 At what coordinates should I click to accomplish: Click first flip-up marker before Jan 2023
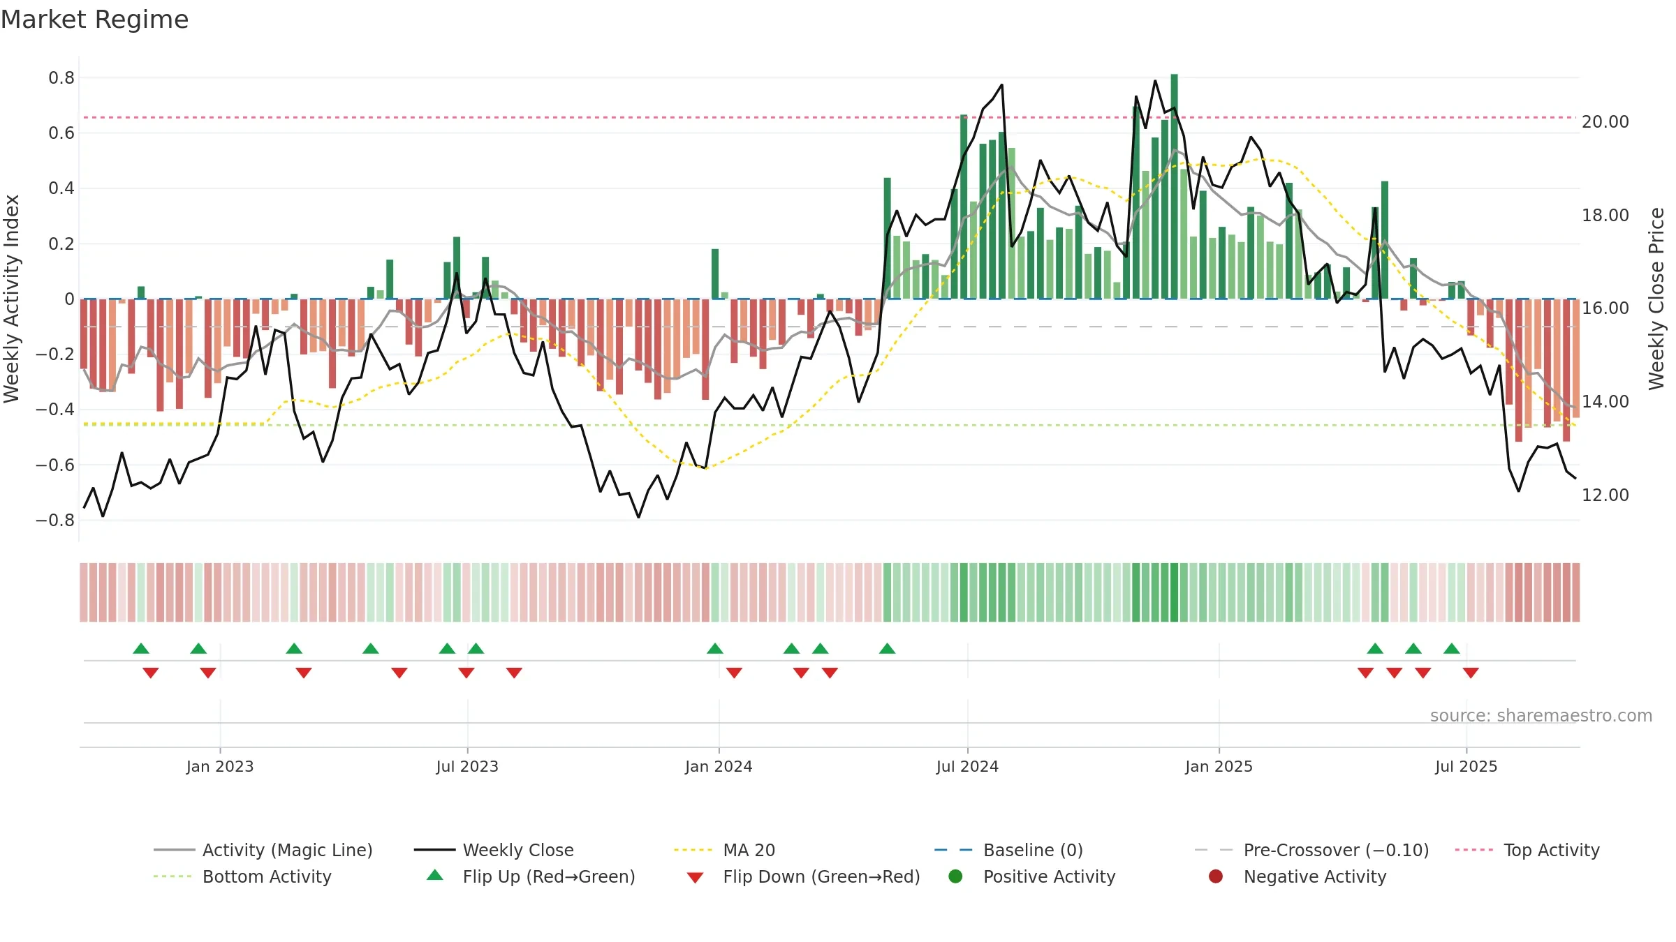[x=141, y=648]
